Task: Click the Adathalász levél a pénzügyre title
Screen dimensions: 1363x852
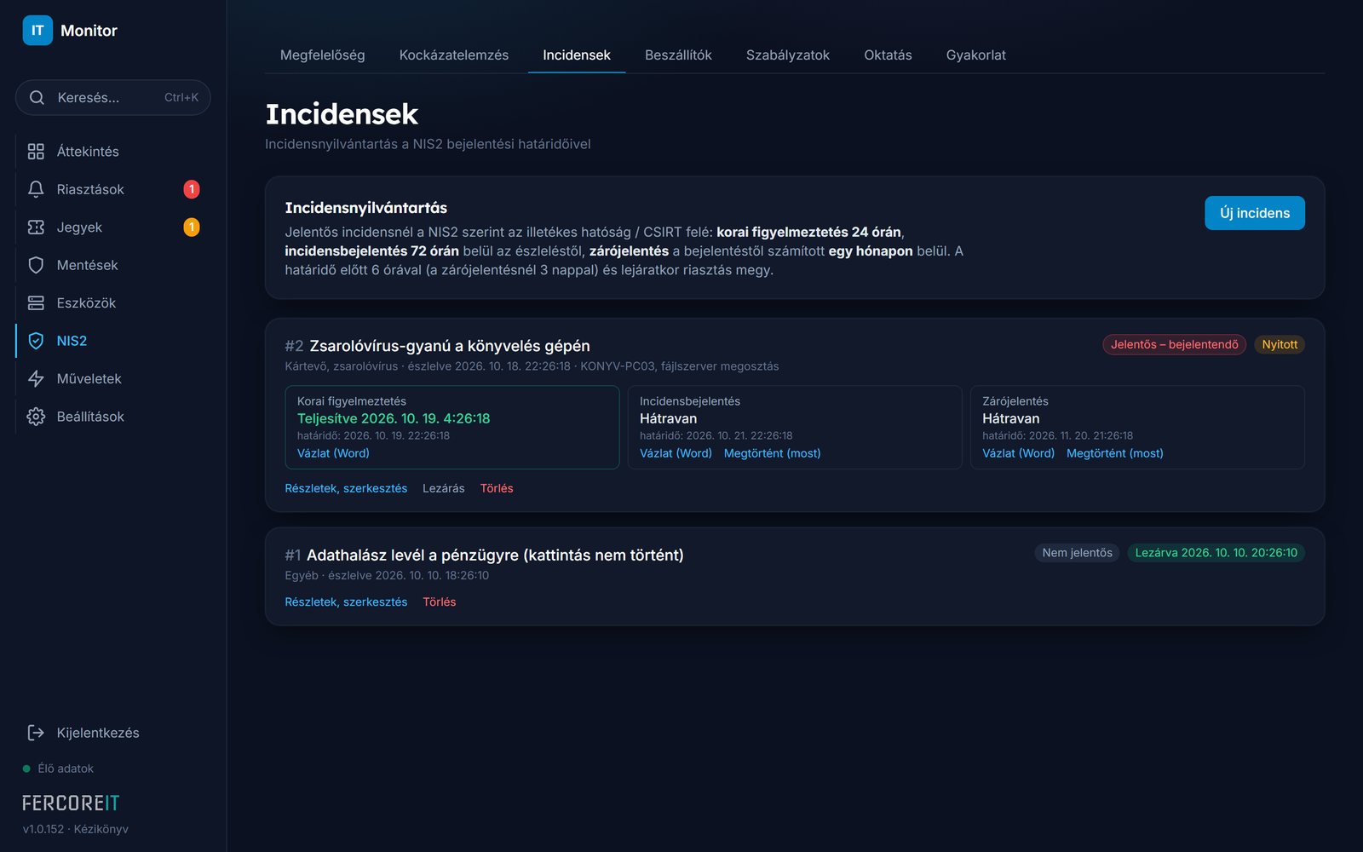Action: [495, 555]
